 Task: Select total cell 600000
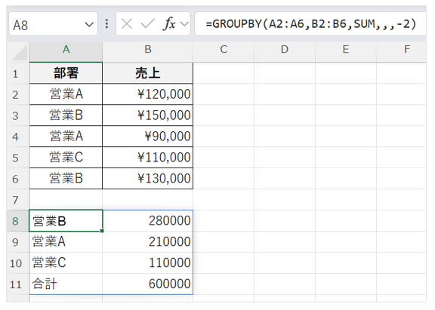[x=147, y=284]
